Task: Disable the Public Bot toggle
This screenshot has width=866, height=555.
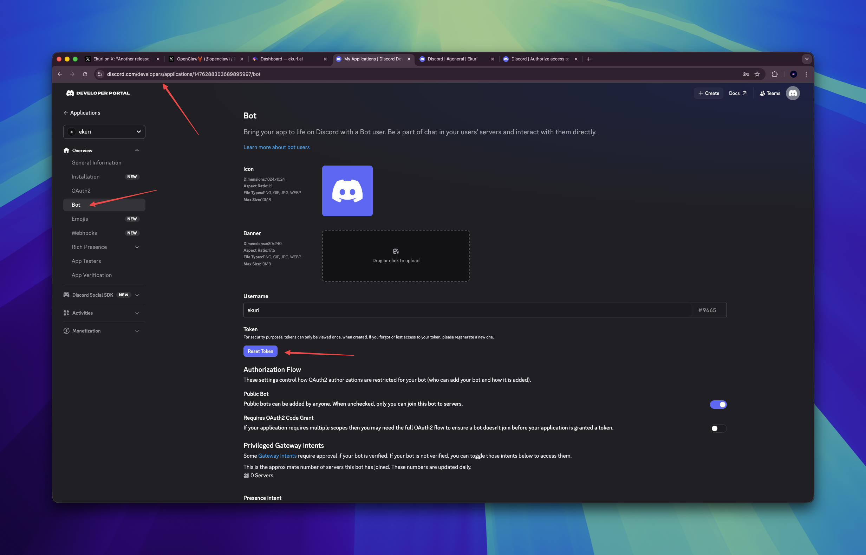Action: tap(718, 404)
